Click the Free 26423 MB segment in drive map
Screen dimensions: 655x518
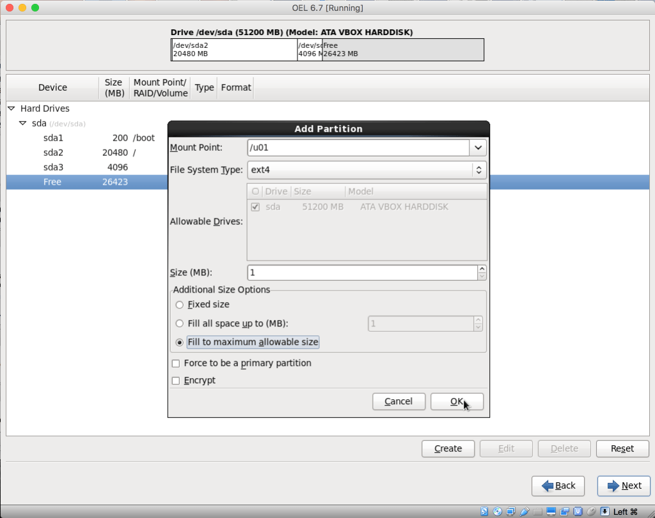[x=403, y=50]
